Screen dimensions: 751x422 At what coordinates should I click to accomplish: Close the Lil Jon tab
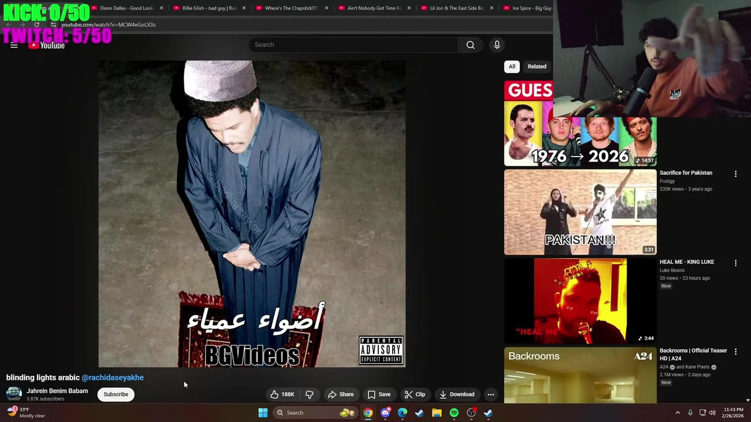click(492, 8)
